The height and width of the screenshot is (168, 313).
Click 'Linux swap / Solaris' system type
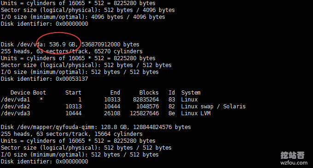tap(213, 106)
